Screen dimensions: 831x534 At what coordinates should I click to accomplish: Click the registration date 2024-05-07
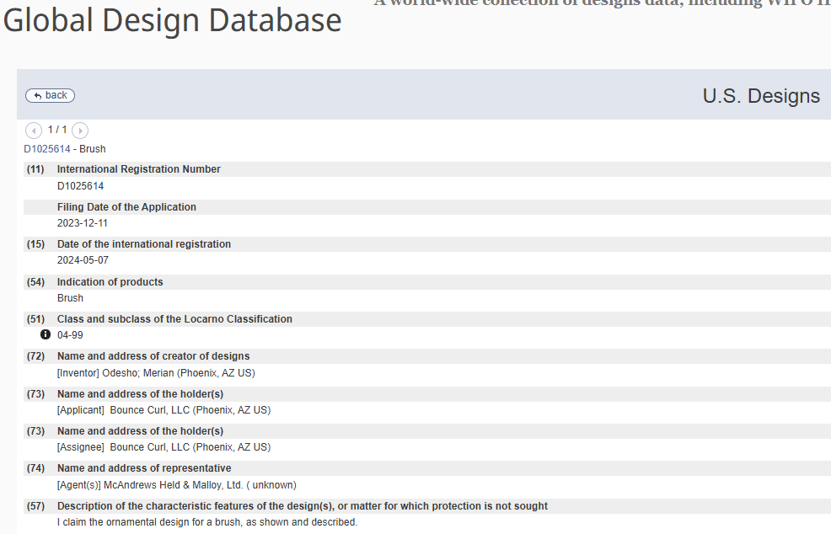(83, 260)
